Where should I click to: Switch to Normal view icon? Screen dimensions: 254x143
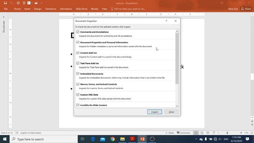coord(196,133)
